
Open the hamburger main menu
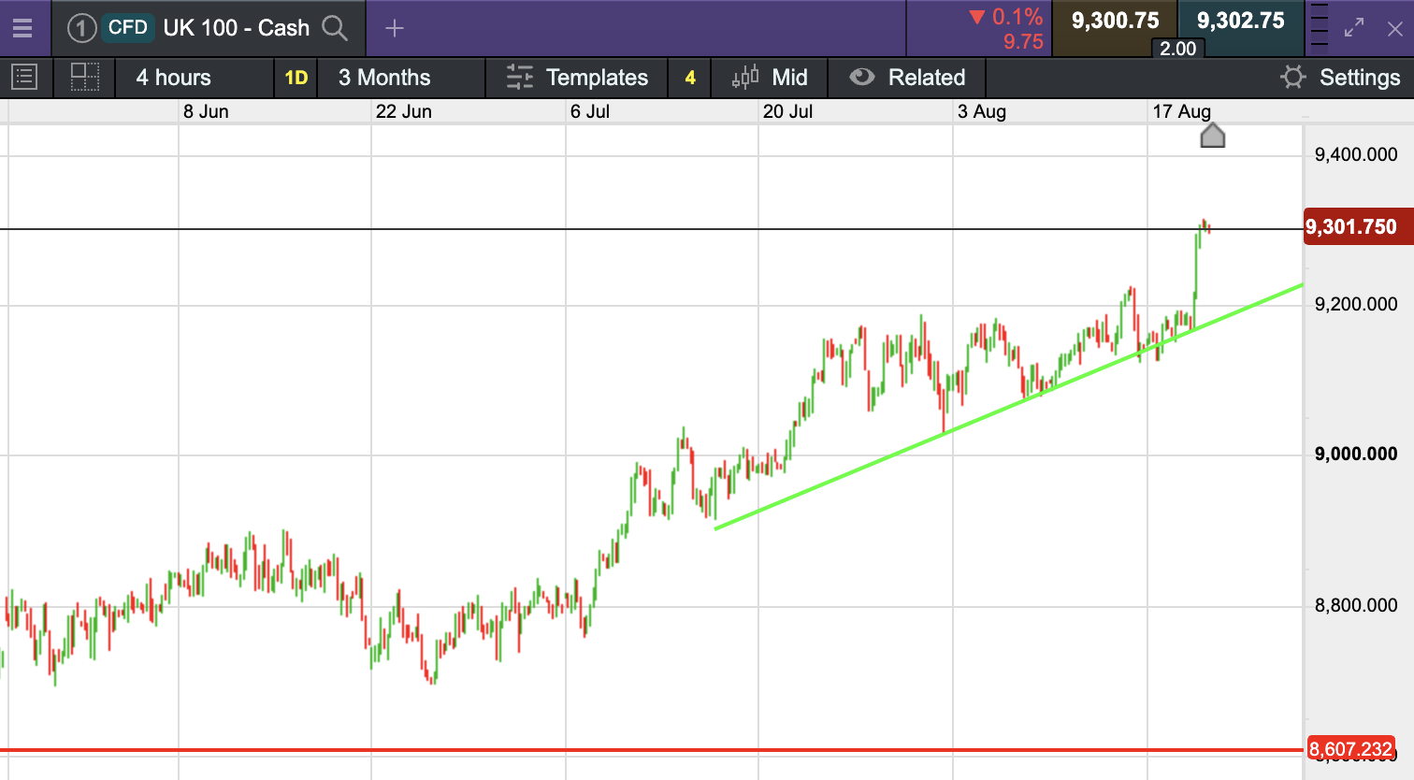pyautogui.click(x=22, y=28)
